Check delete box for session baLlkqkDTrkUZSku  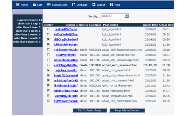point(48,50)
